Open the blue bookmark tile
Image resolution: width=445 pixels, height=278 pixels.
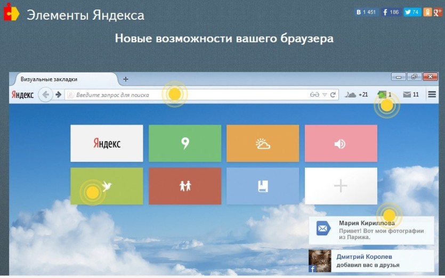pos(263,186)
